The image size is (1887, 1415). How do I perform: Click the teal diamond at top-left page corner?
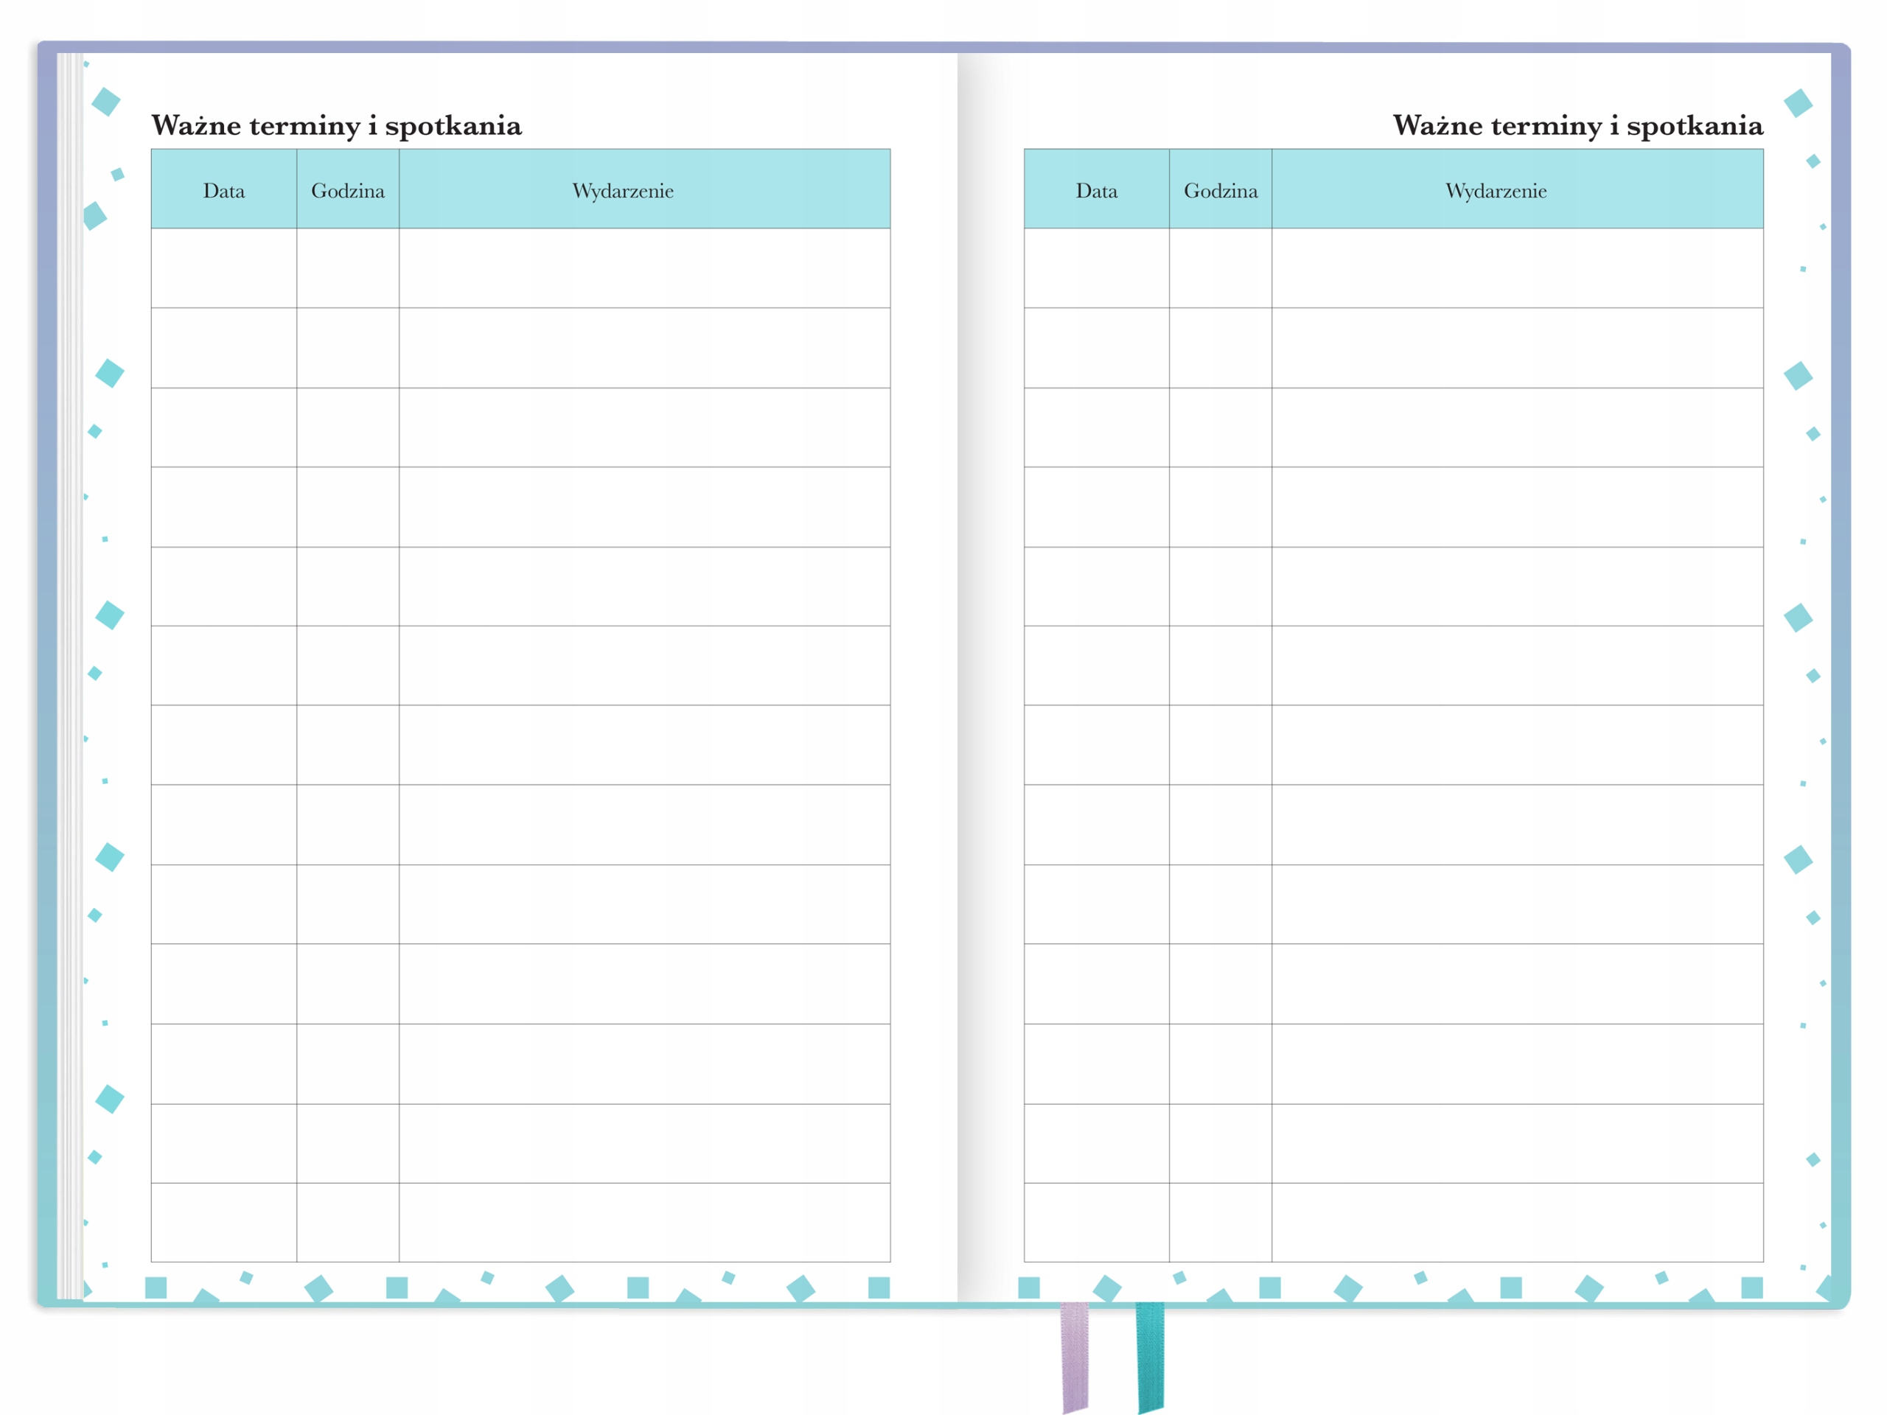(106, 102)
